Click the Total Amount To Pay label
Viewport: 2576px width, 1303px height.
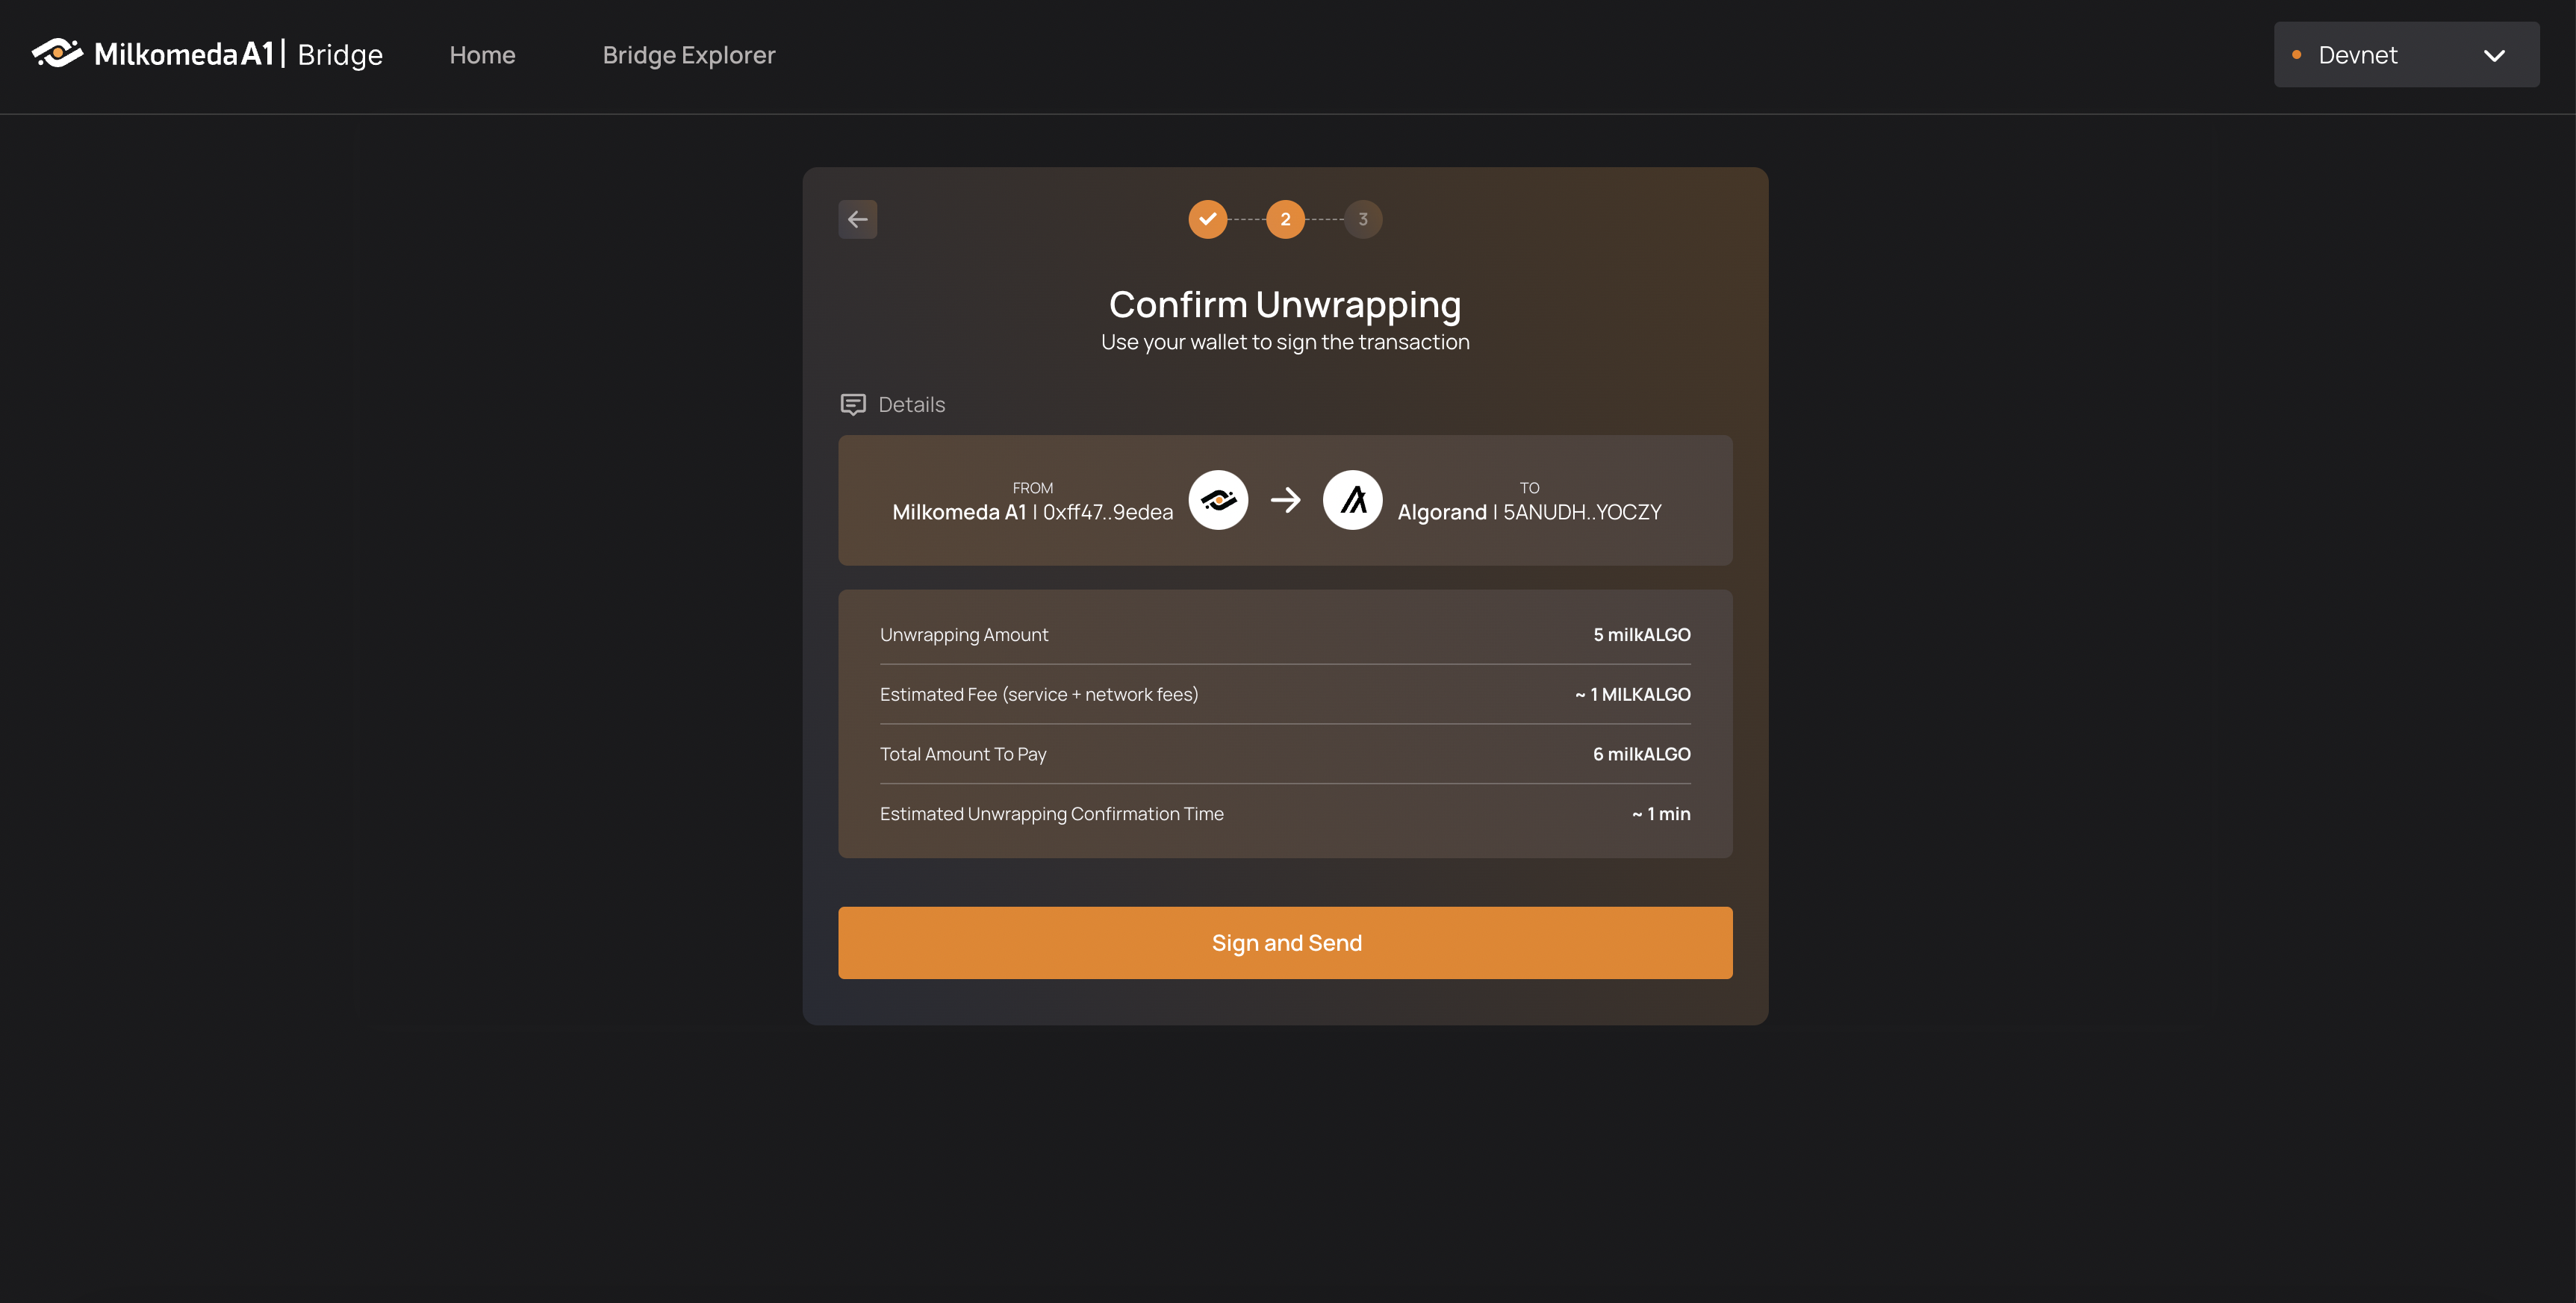click(x=962, y=754)
